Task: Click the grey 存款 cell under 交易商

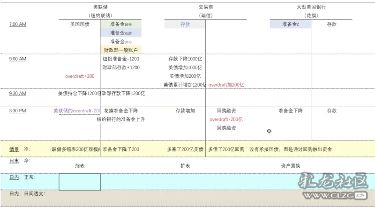Action: (185, 24)
